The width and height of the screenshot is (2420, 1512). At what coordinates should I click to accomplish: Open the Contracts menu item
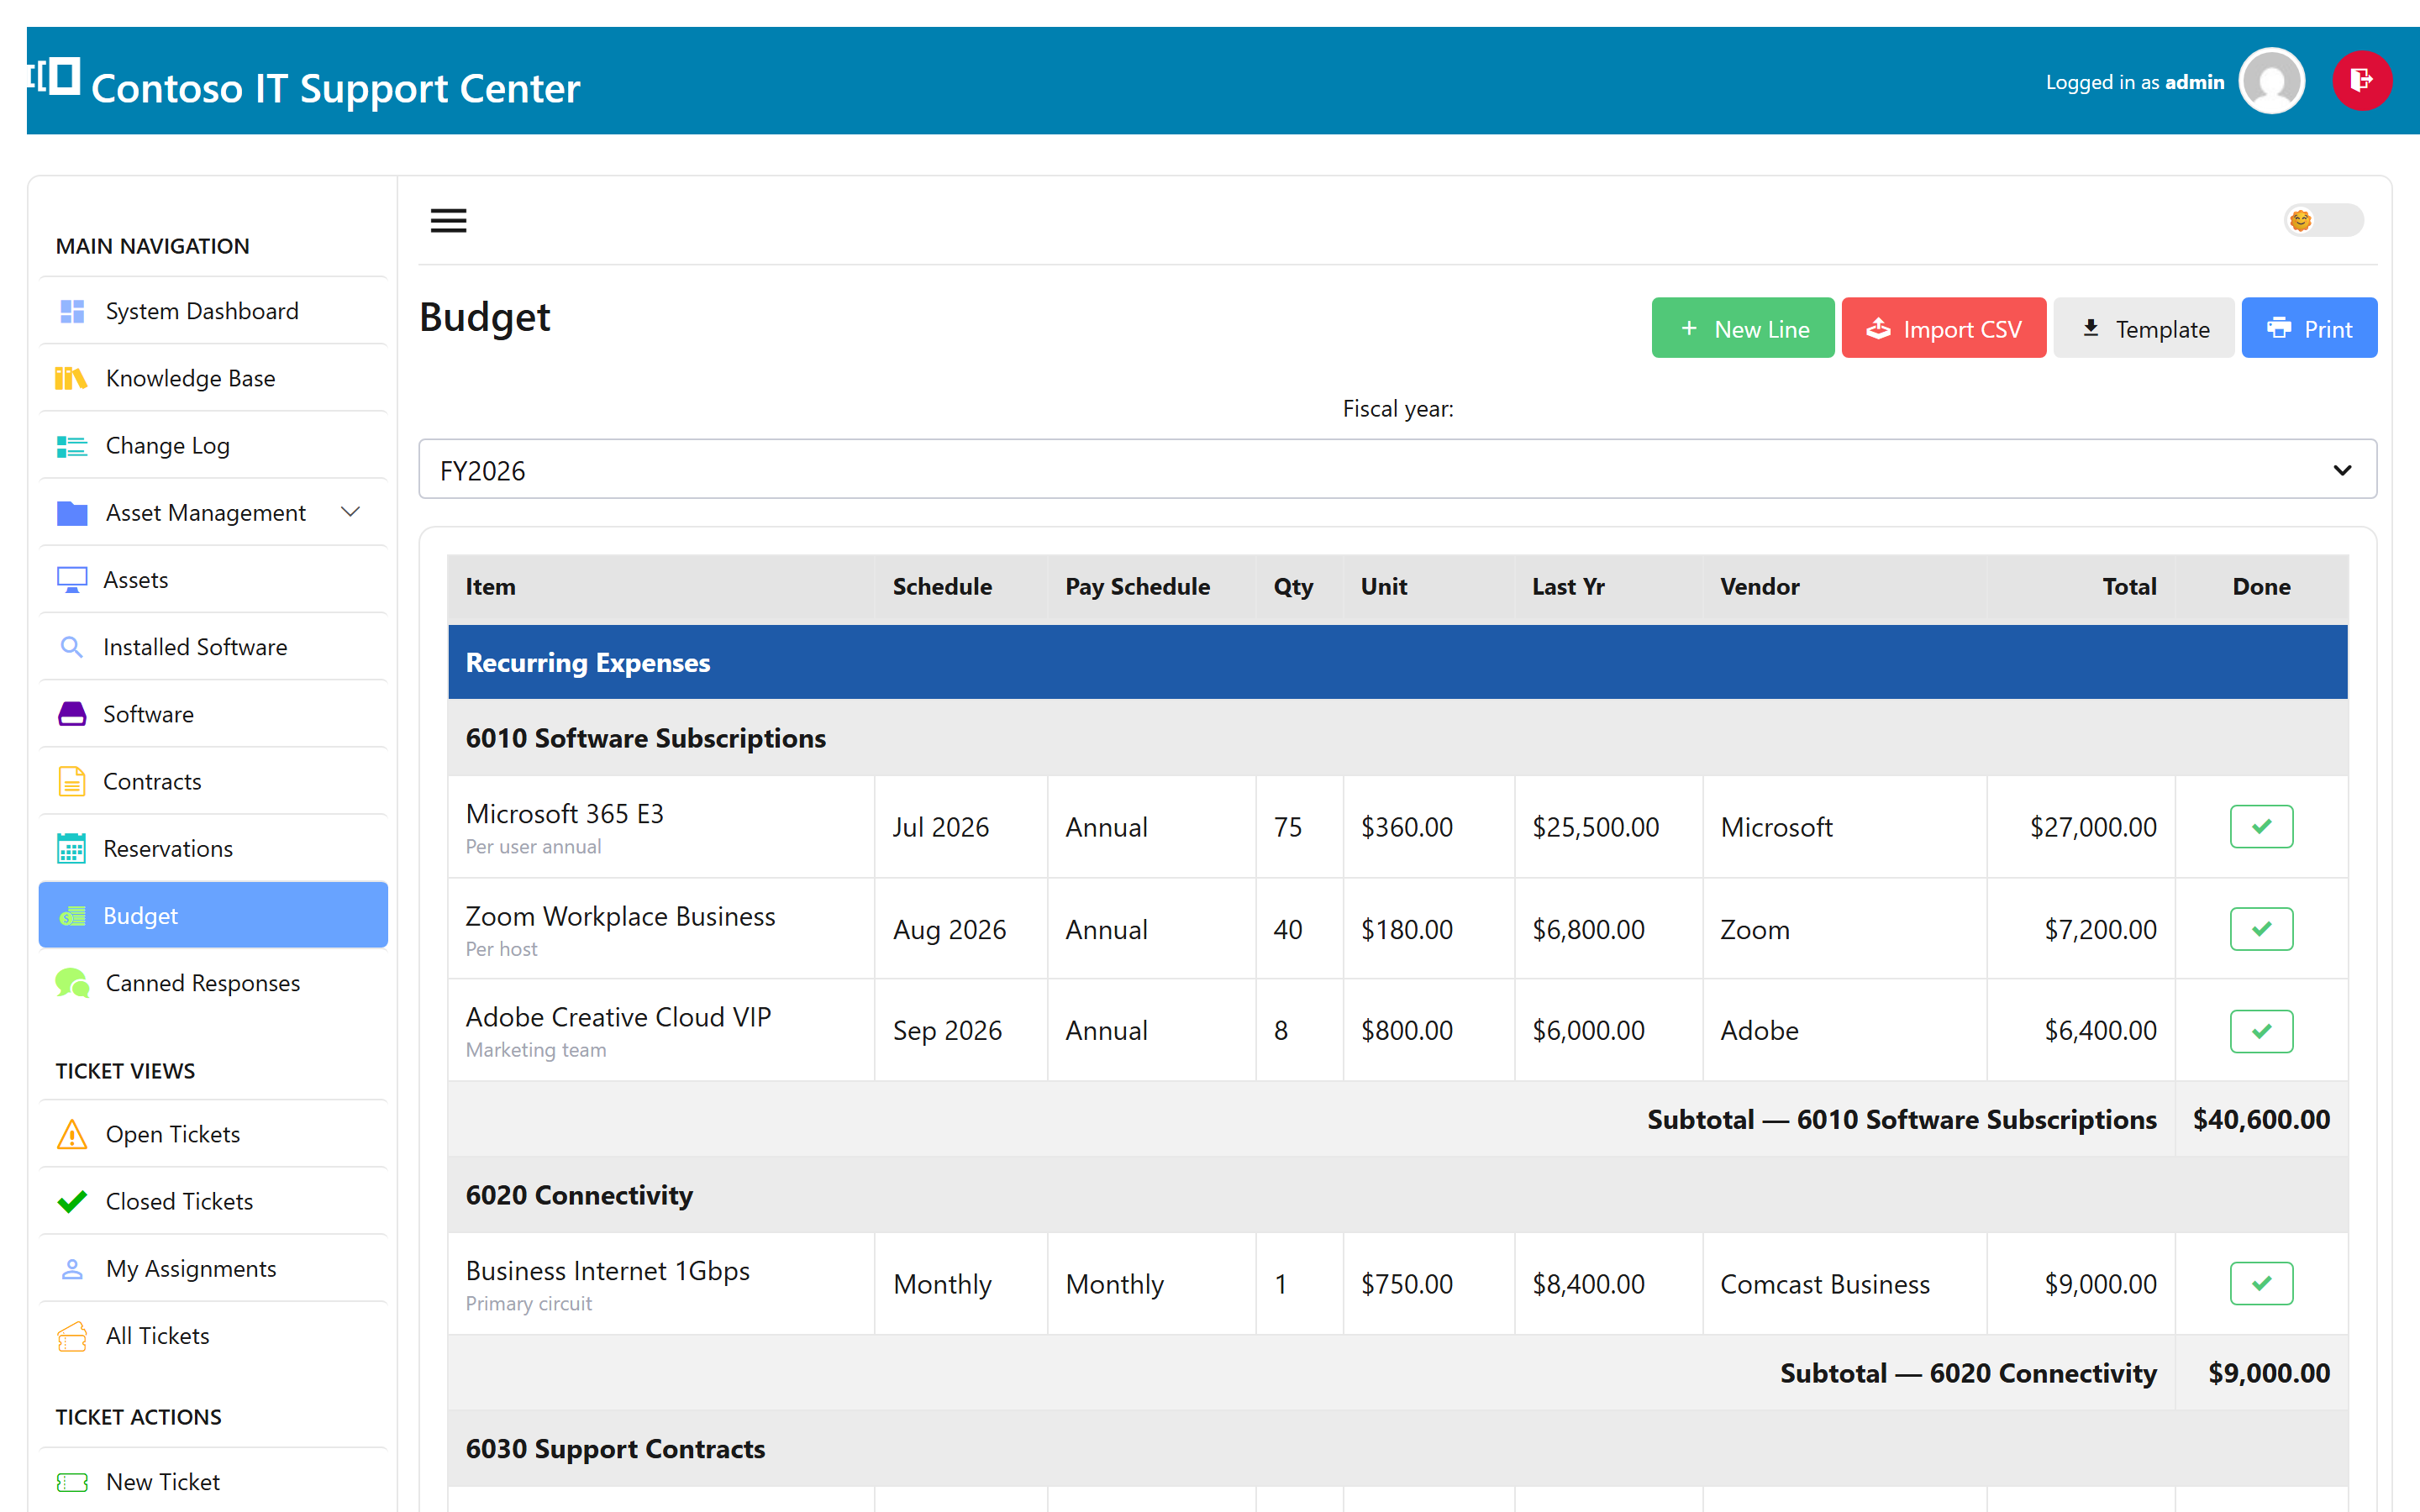coord(213,781)
